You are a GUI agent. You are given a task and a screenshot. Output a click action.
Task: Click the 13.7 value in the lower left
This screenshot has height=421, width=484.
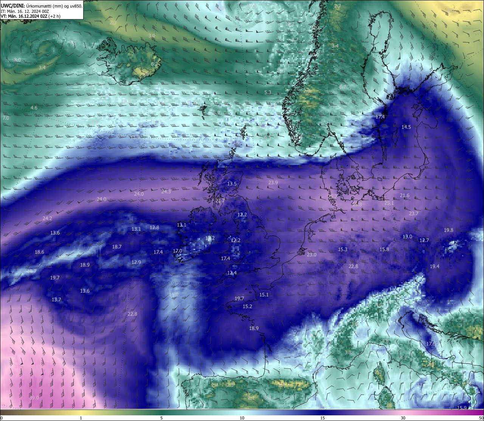click(x=56, y=300)
